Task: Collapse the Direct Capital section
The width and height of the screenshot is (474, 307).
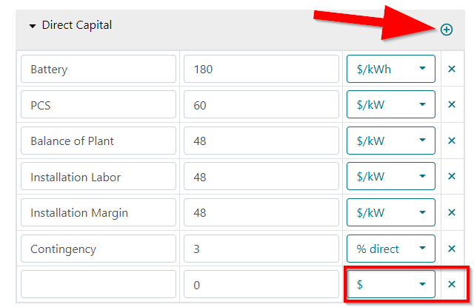Action: tap(33, 26)
